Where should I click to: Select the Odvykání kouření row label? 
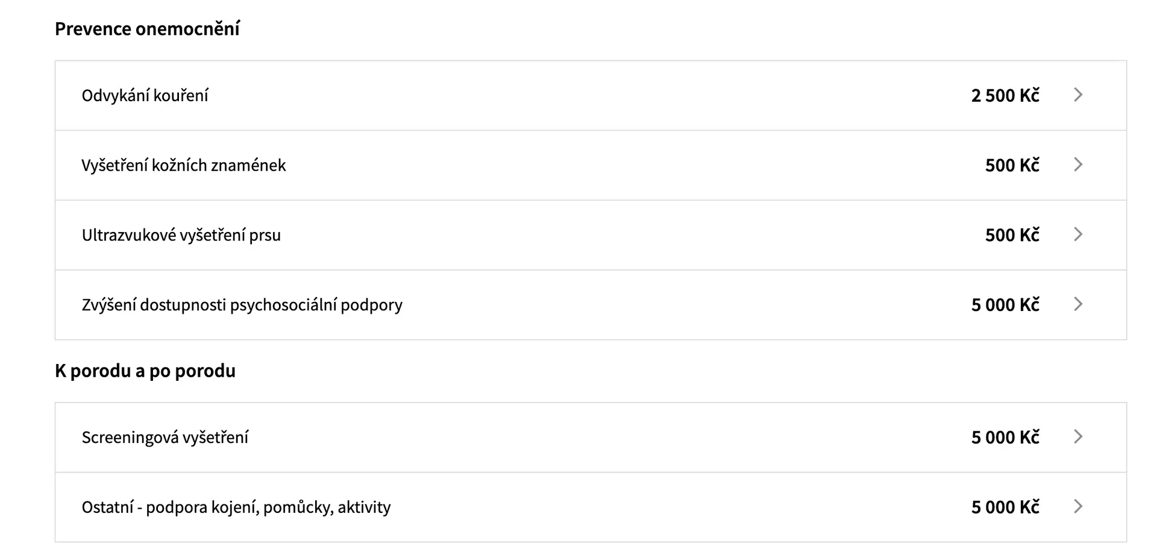point(145,95)
